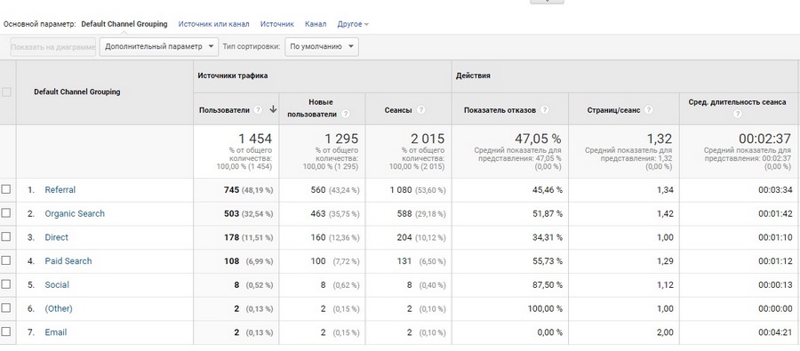The height and width of the screenshot is (351, 800).
Task: Sort by Показатель отказов column header
Action: pos(500,110)
